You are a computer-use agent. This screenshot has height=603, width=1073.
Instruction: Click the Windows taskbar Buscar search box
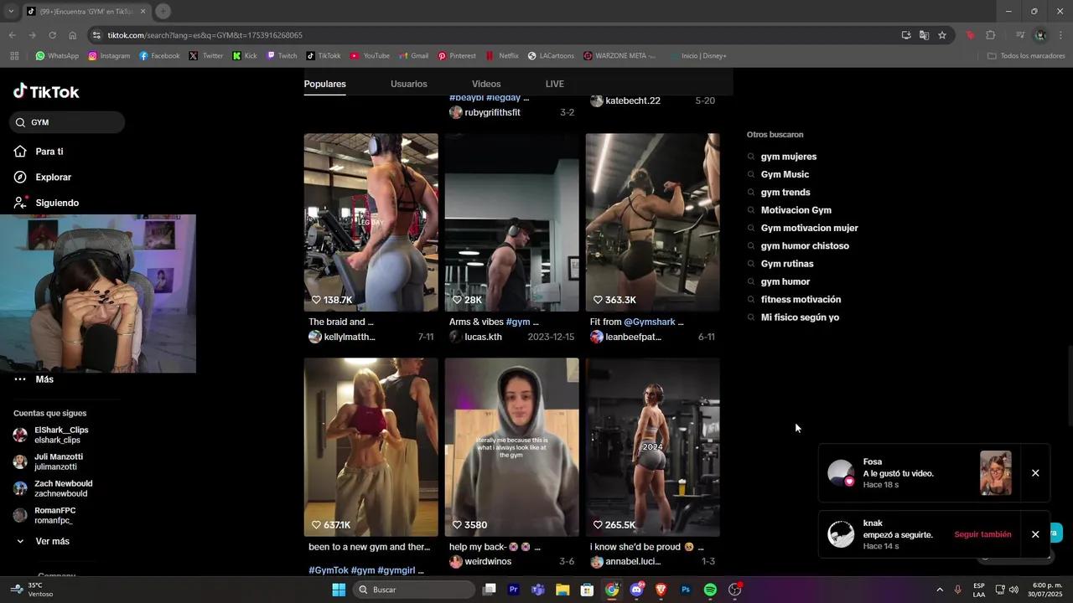pyautogui.click(x=412, y=590)
